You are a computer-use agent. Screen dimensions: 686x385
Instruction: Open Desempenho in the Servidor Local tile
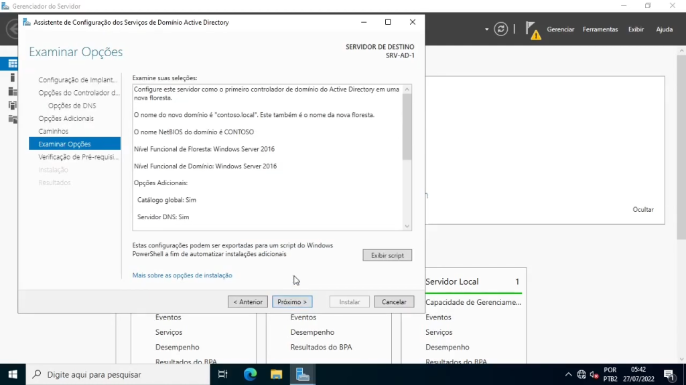point(447,347)
